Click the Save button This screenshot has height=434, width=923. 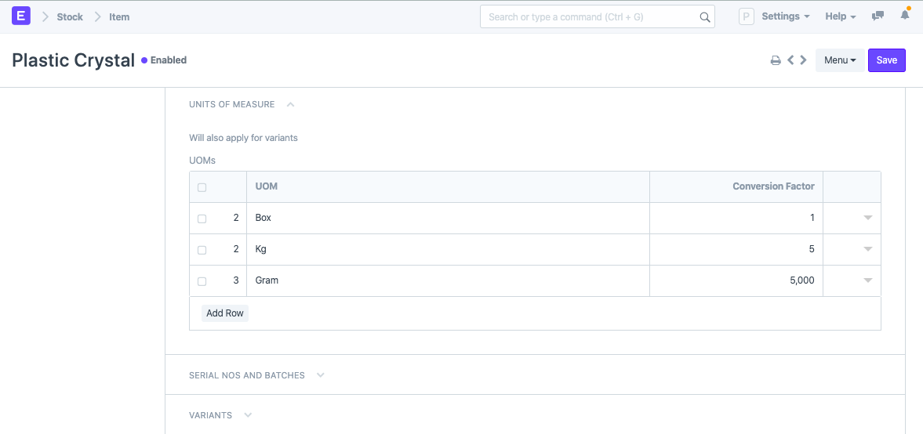click(x=886, y=60)
